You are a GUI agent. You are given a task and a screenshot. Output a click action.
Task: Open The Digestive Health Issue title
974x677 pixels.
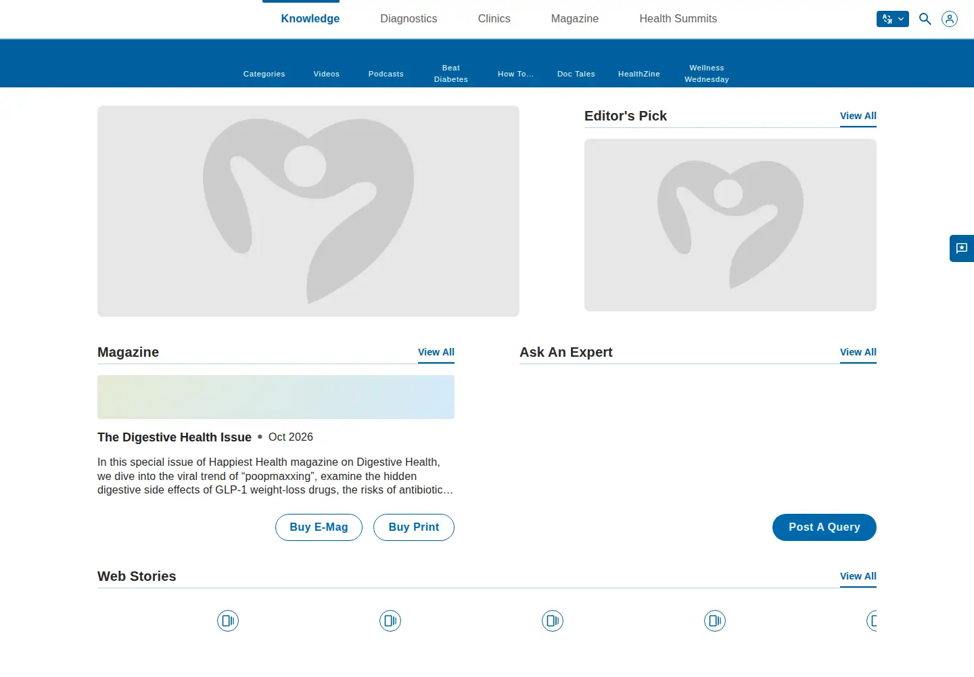coord(175,437)
